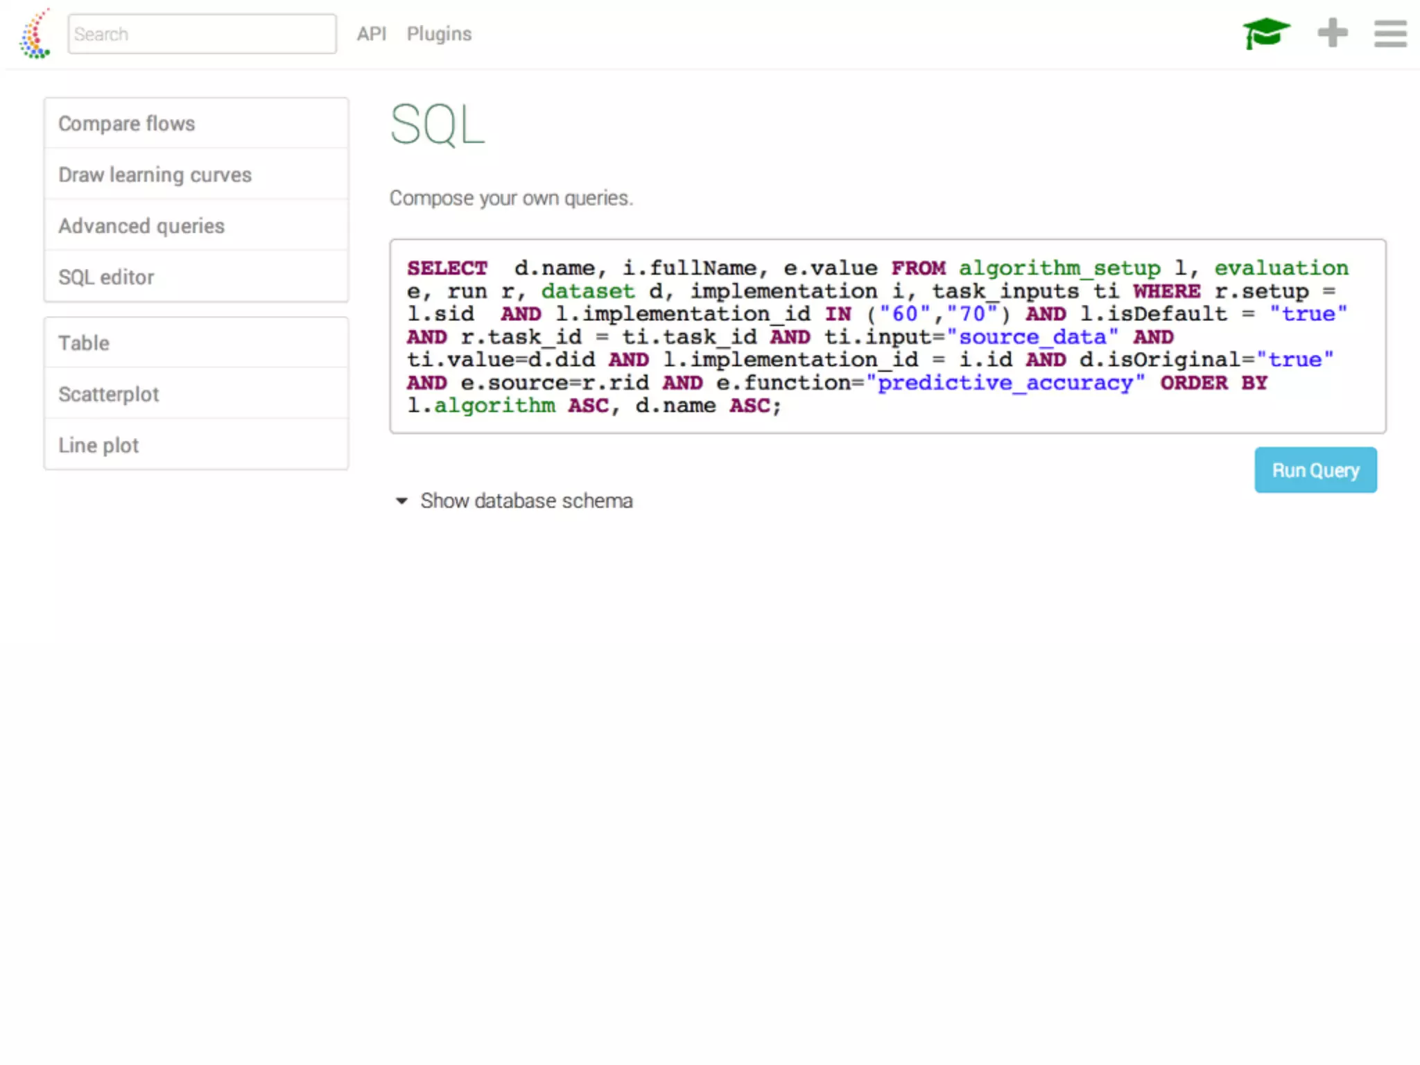The image size is (1420, 1065).
Task: Click in the Search input field
Action: tap(202, 34)
